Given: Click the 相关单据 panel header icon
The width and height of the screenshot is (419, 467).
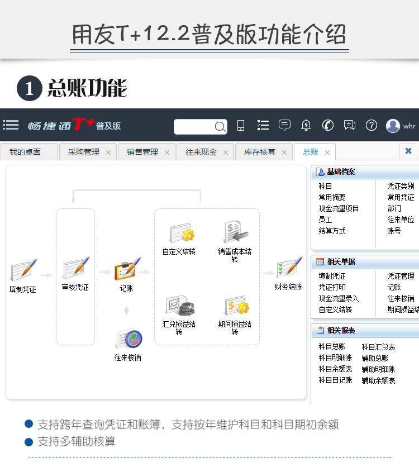Looking at the screenshot, I should tap(320, 262).
